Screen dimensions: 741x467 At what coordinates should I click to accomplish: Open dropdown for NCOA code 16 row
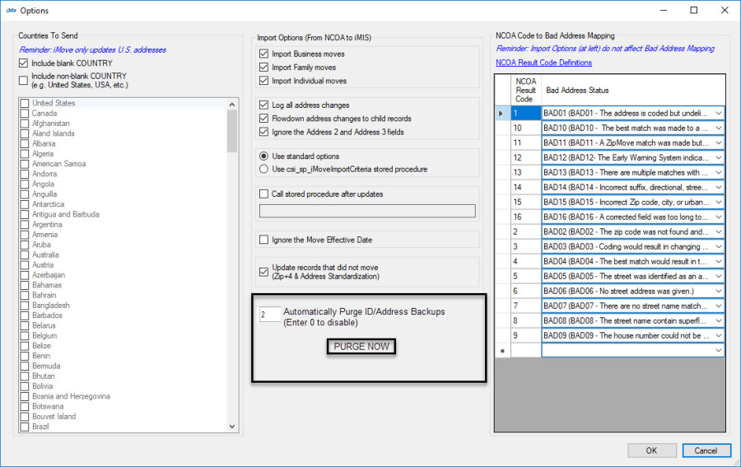pos(718,217)
